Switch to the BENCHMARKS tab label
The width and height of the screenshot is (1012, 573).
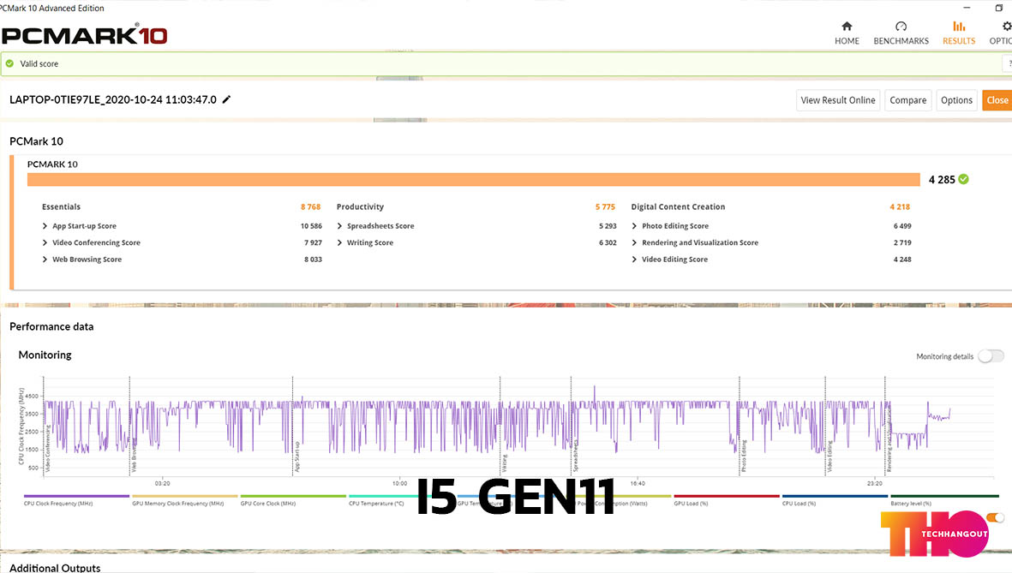point(901,40)
